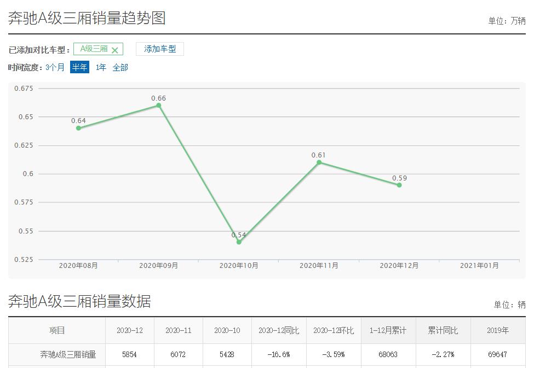Screen dimensions: 534x368
Task: Click the 2020年09月 axis label
Action: coord(159,266)
